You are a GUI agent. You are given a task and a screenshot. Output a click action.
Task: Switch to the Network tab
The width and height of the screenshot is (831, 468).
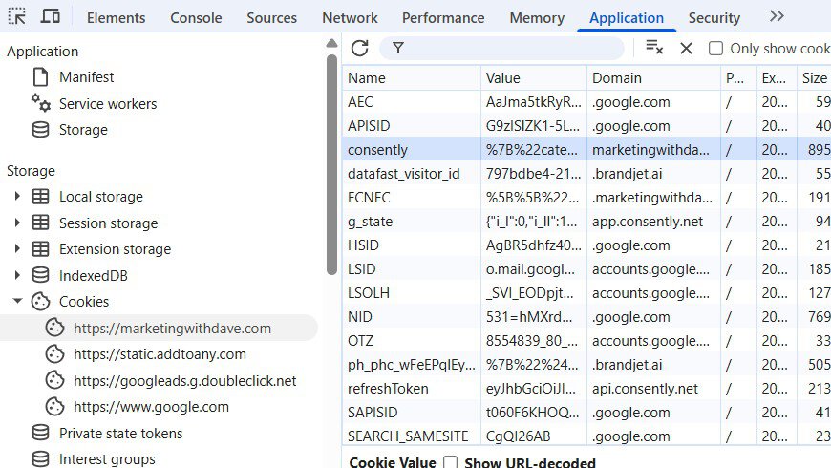coord(350,18)
